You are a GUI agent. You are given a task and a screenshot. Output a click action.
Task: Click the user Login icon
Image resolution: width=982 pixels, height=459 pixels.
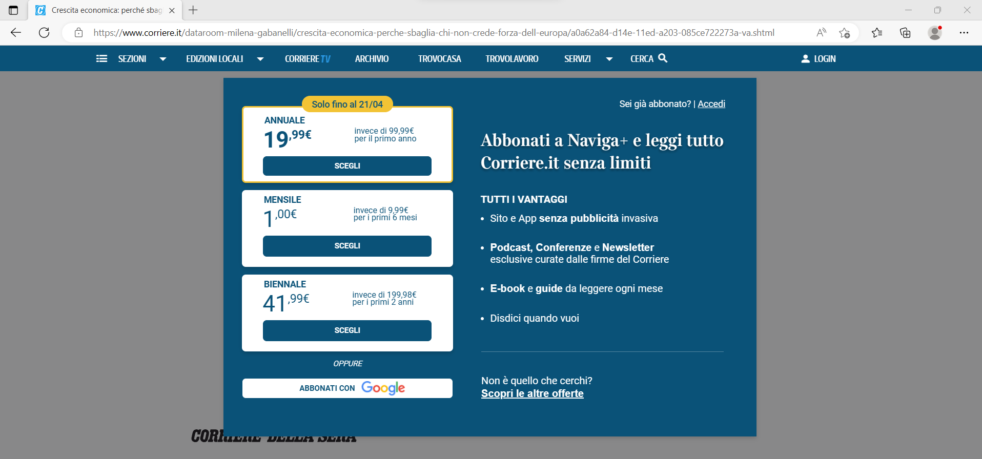(806, 59)
